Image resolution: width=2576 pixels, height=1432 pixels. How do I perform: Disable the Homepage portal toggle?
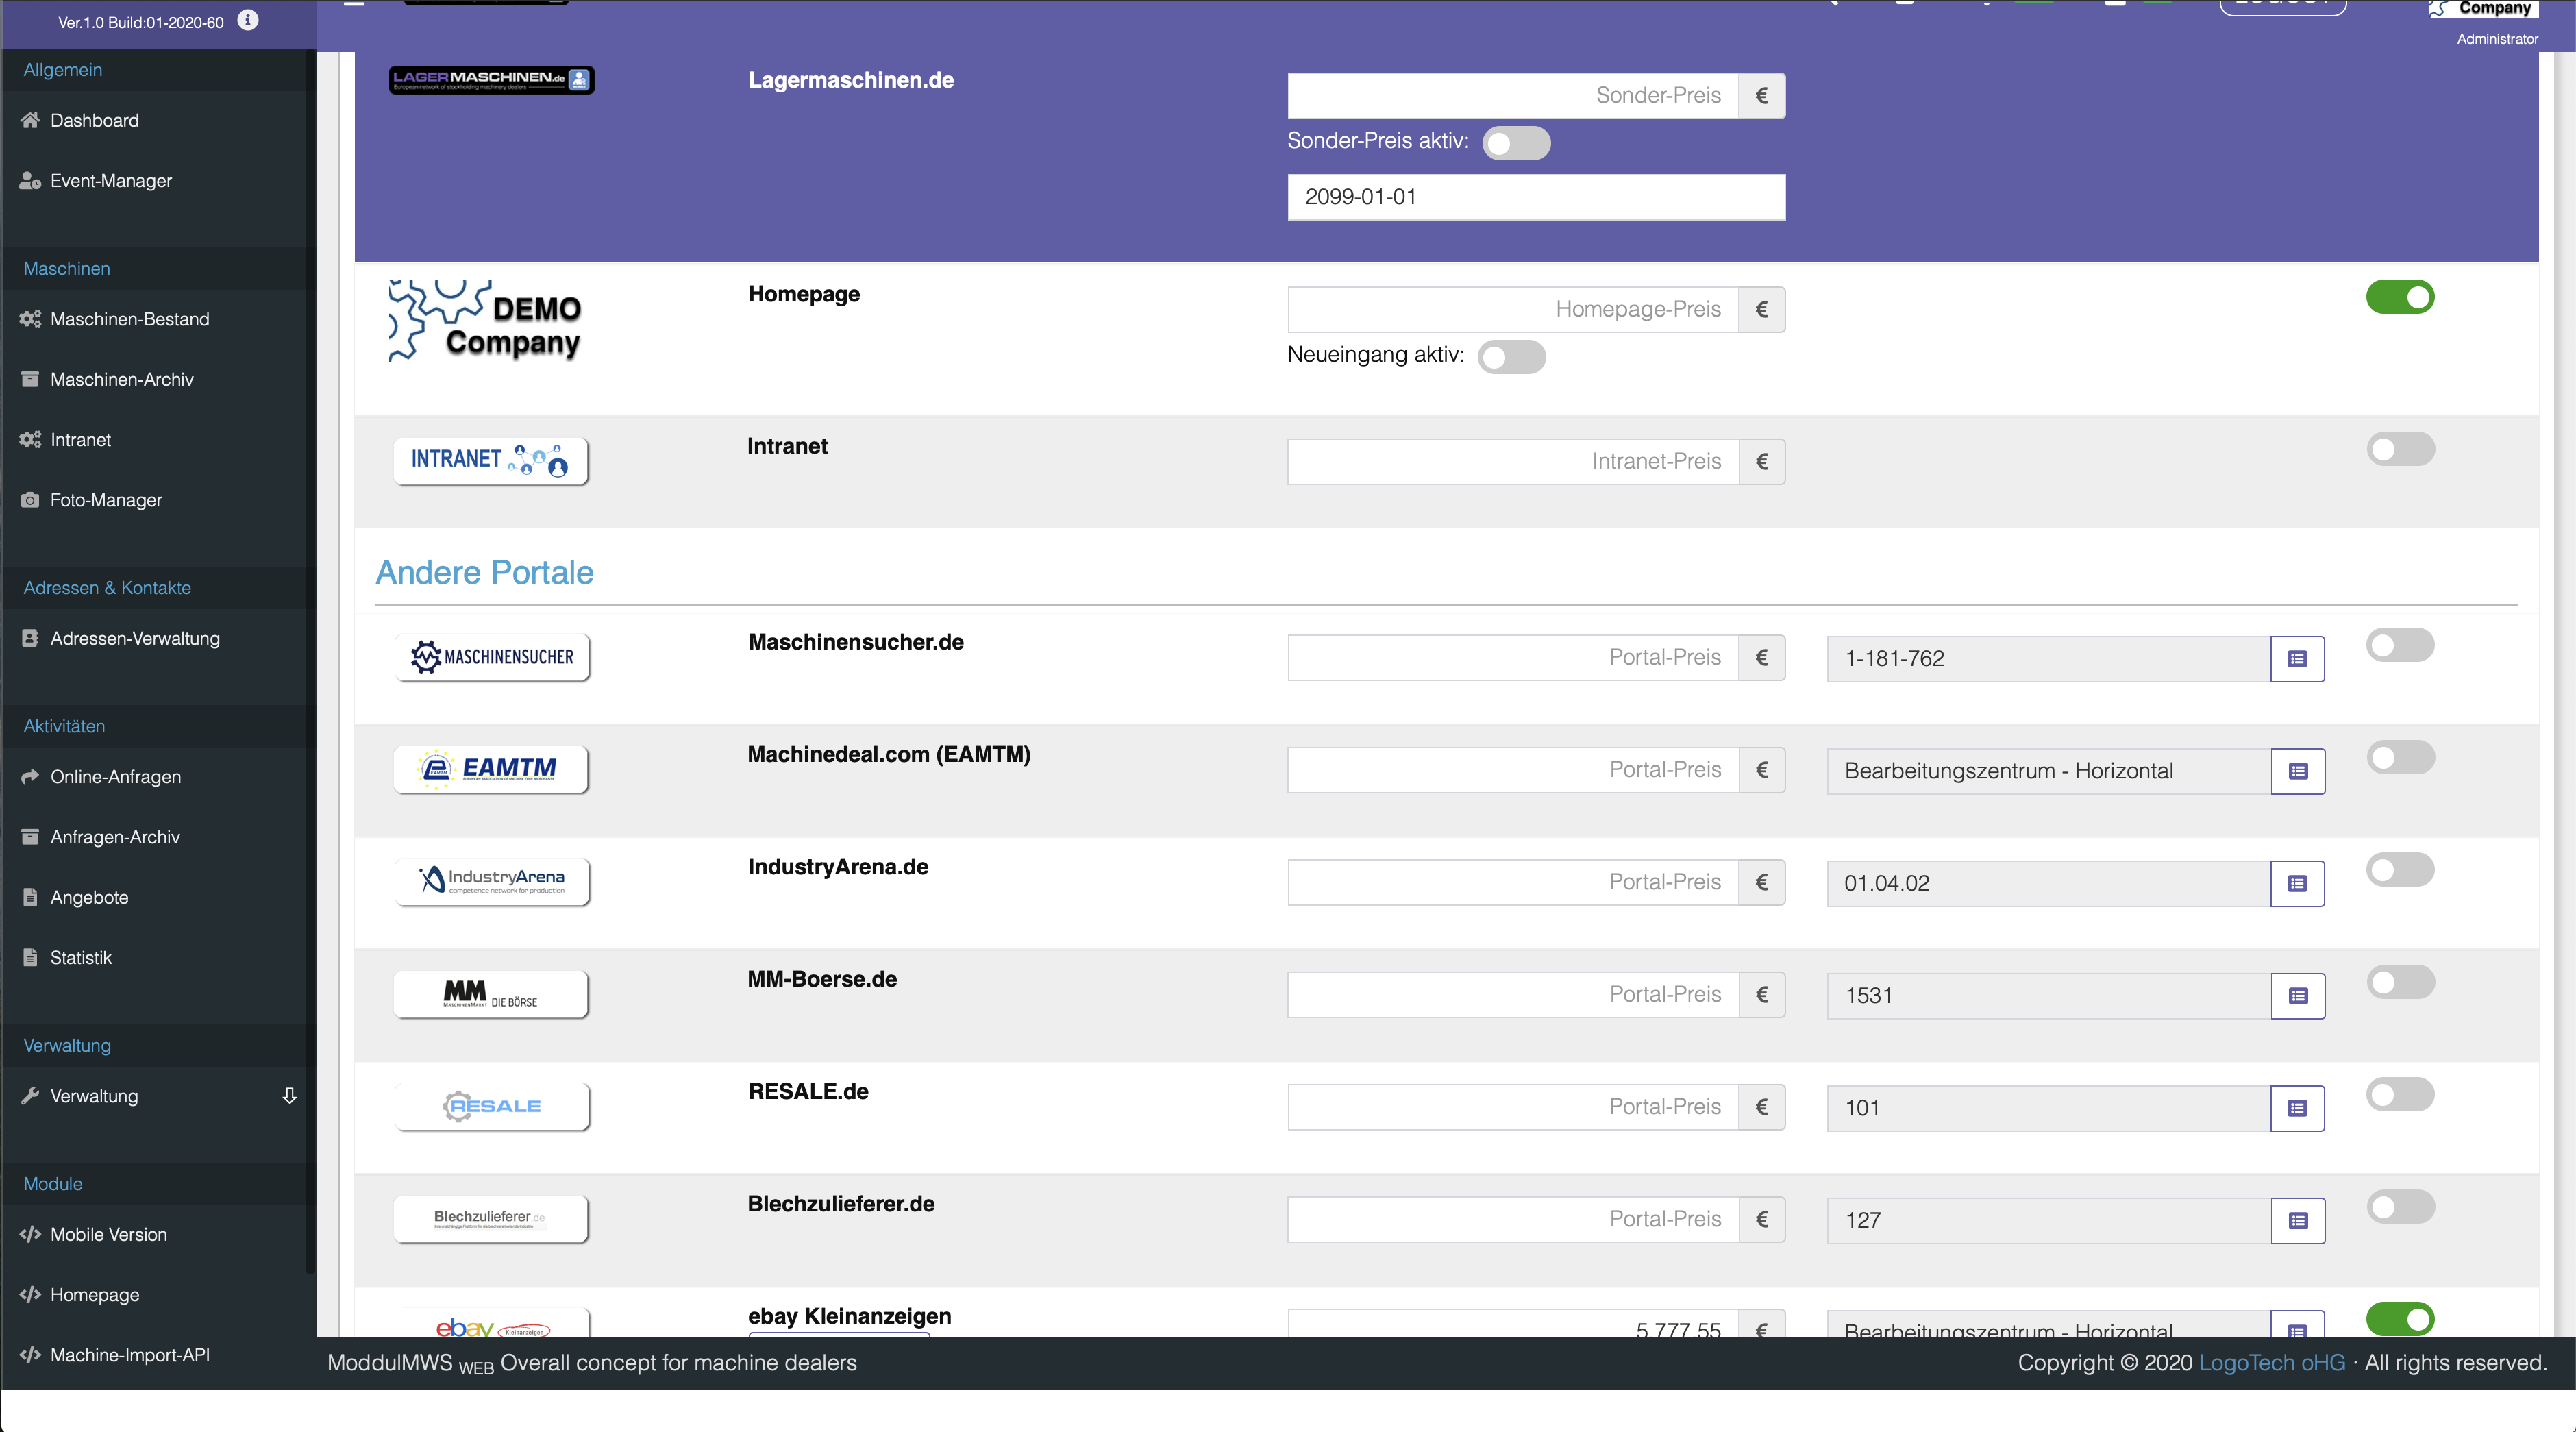[2399, 297]
